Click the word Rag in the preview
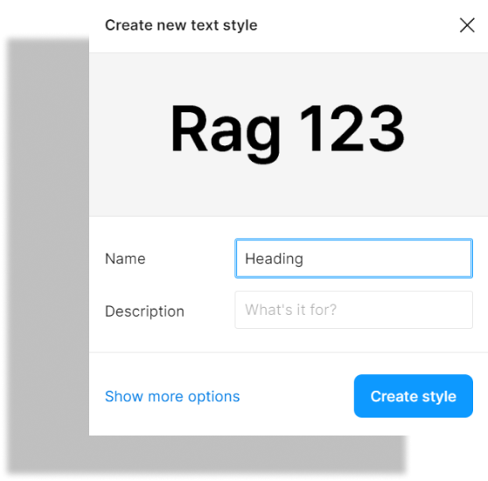The width and height of the screenshot is (488, 481). click(x=226, y=133)
